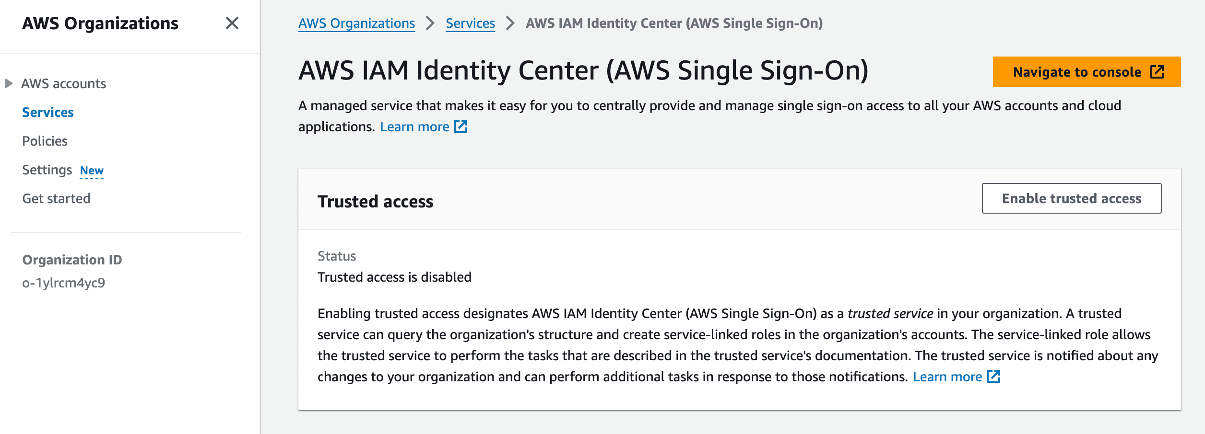
Task: Go to Services breadcrumb link
Action: [470, 23]
